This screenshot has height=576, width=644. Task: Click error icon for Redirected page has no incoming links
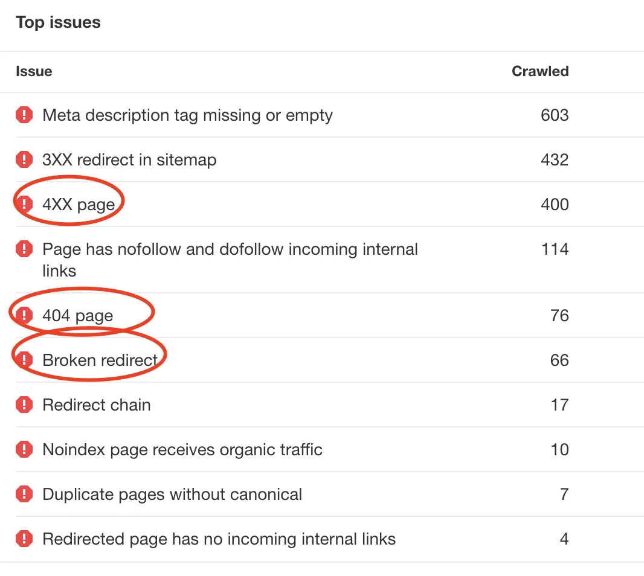pyautogui.click(x=24, y=539)
